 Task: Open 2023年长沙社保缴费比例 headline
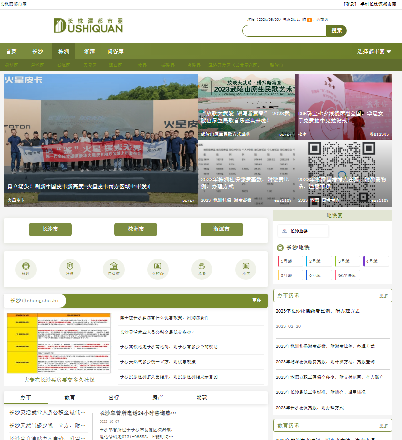tap(318, 311)
